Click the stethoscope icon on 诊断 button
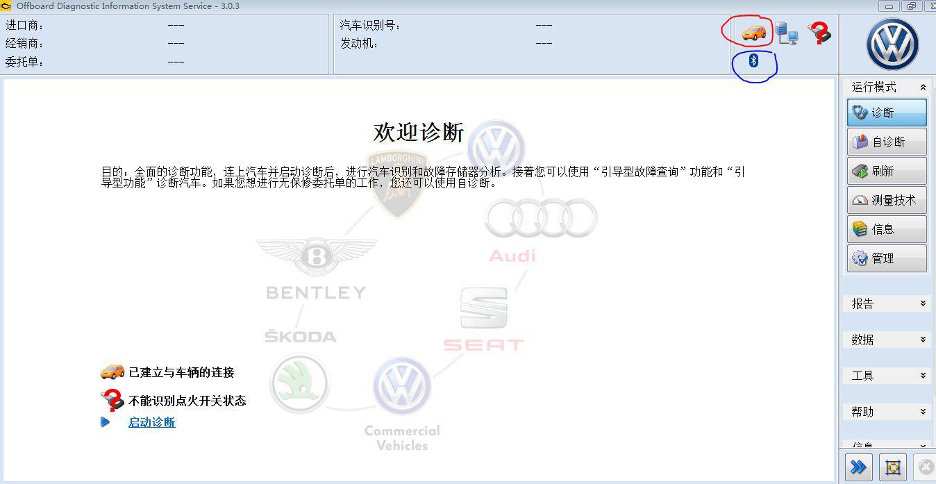Screen dimensions: 936x484 [x=860, y=112]
